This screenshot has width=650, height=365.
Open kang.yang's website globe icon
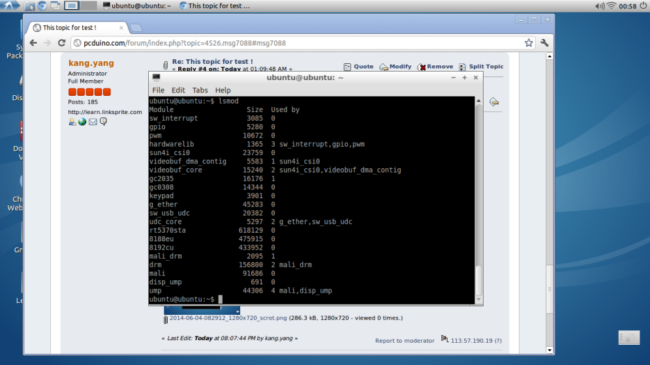82,122
